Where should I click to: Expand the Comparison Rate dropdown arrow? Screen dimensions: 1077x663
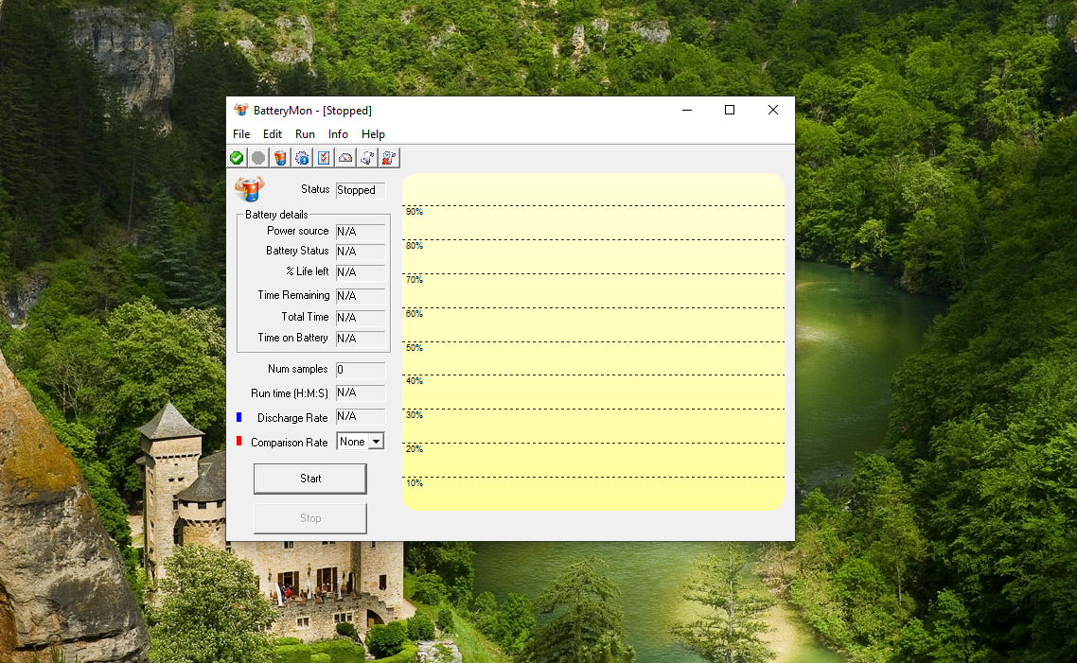(376, 442)
